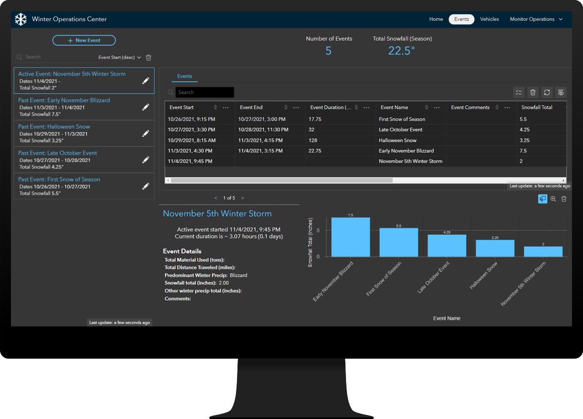Click the pencil icon for November 5th Winter Storm
This screenshot has height=419, width=583.
(146, 80)
